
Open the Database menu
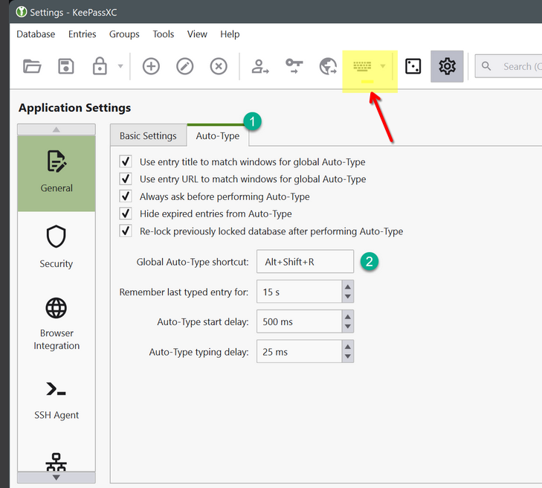[36, 34]
